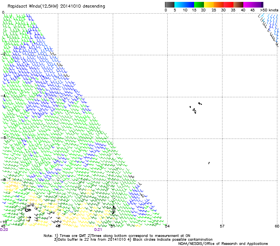Click the credit 'NOAA/NESDIS/Office of Research and Applications'

tap(223, 244)
